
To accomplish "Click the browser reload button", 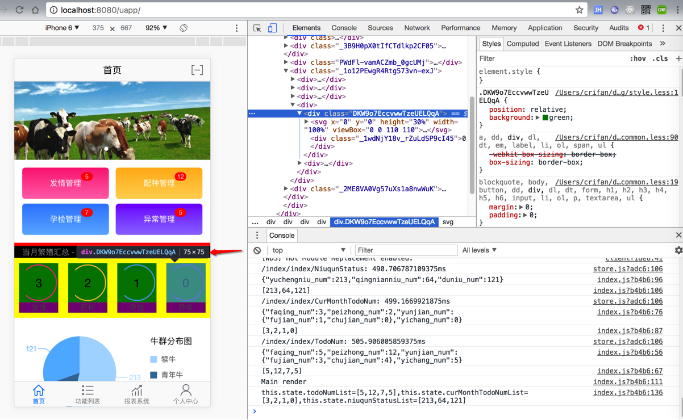I will pyautogui.click(x=20, y=10).
